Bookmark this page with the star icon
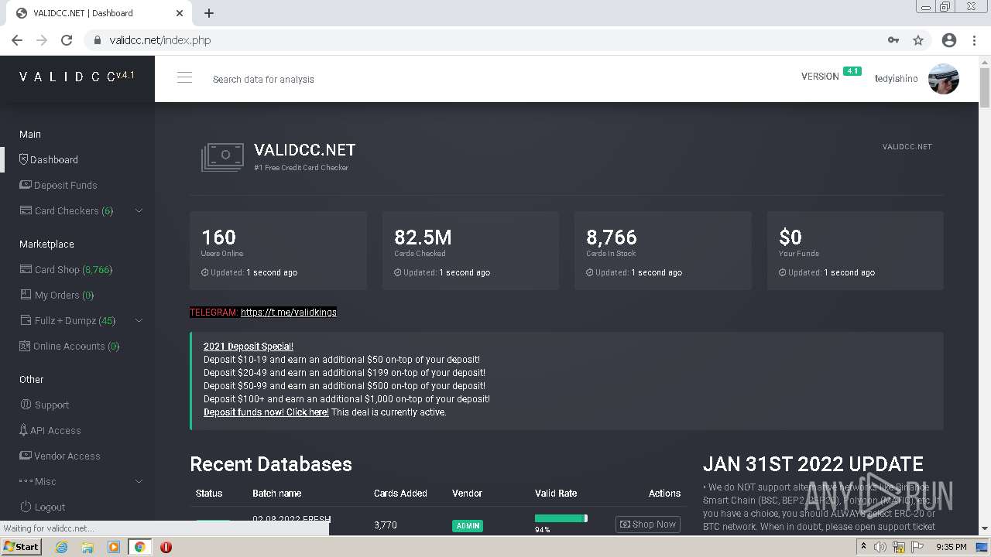The image size is (991, 557). coord(918,40)
